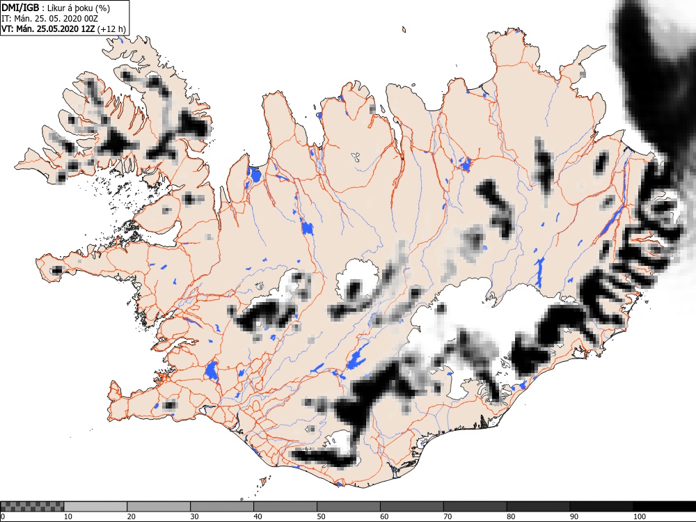Click the legend swatch between 30 and 40

222,507
